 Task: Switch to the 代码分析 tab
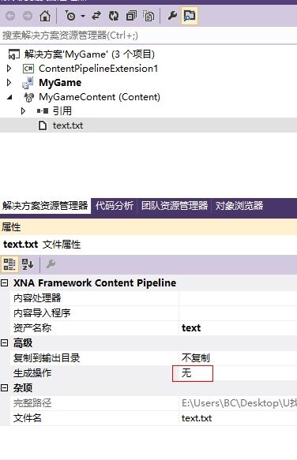(x=115, y=205)
